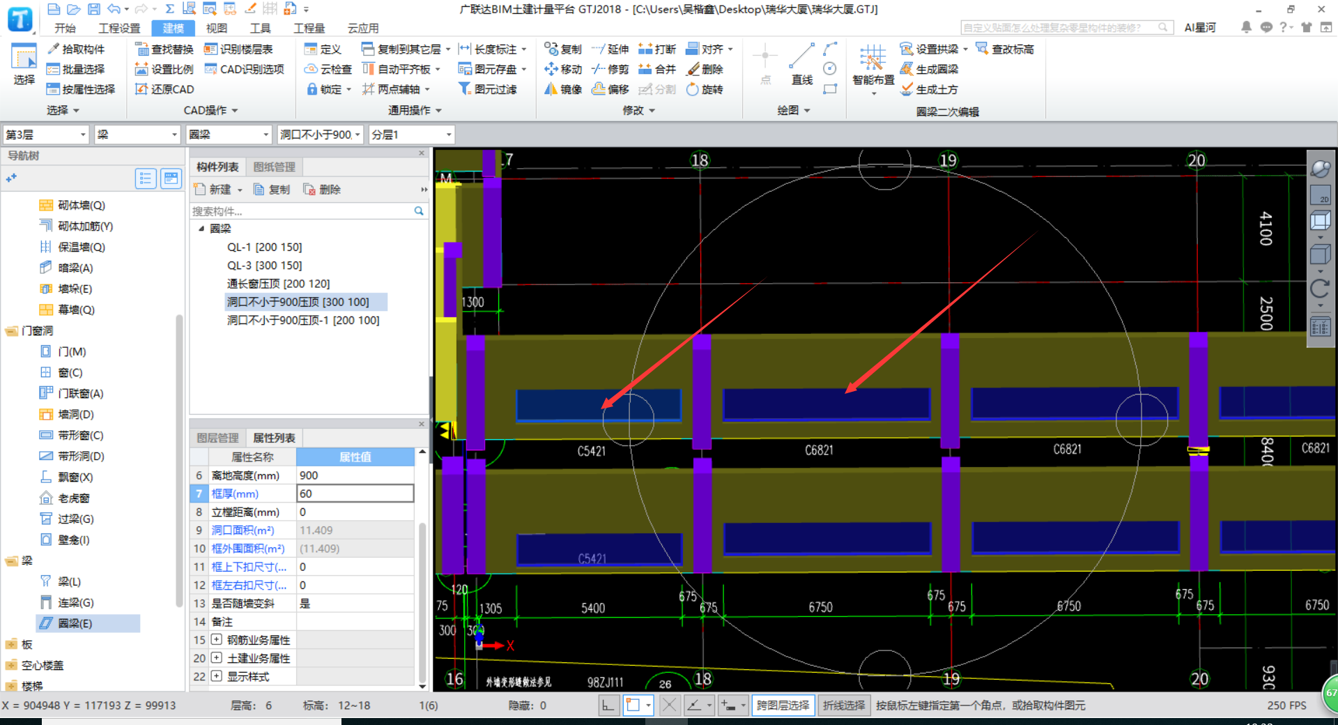Click the 选择 large select button
This screenshot has height=725, width=1338.
(24, 64)
